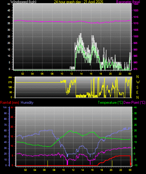The height and width of the screenshot is (174, 146).
Task: Click the "E" compass letter beside the wind direction chart
Action: pos(137,92)
